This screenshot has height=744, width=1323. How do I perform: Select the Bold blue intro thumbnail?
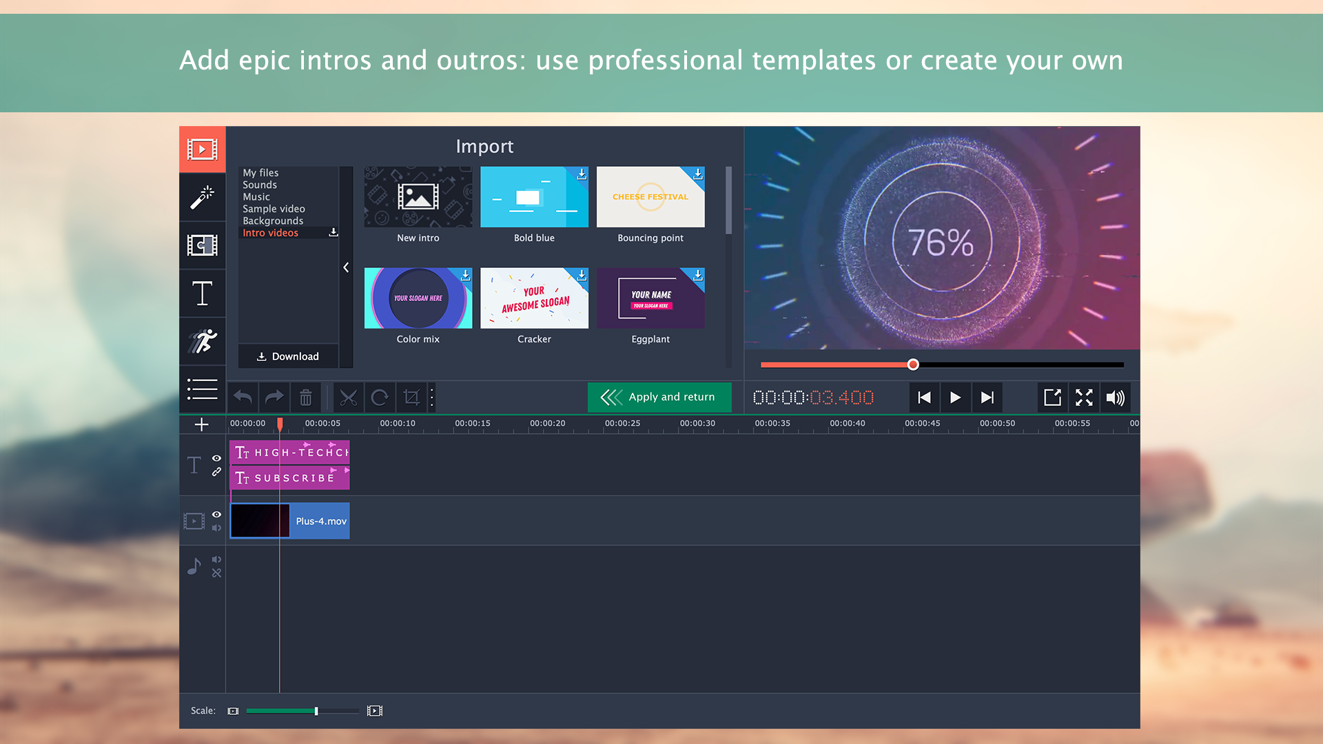tap(534, 196)
